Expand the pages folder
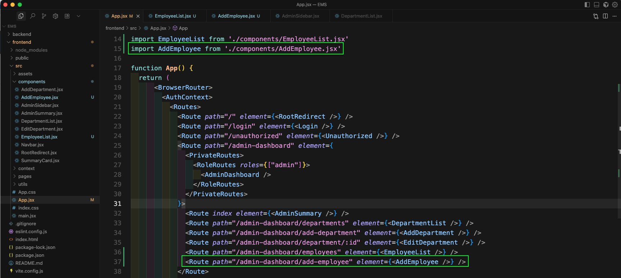 25,176
